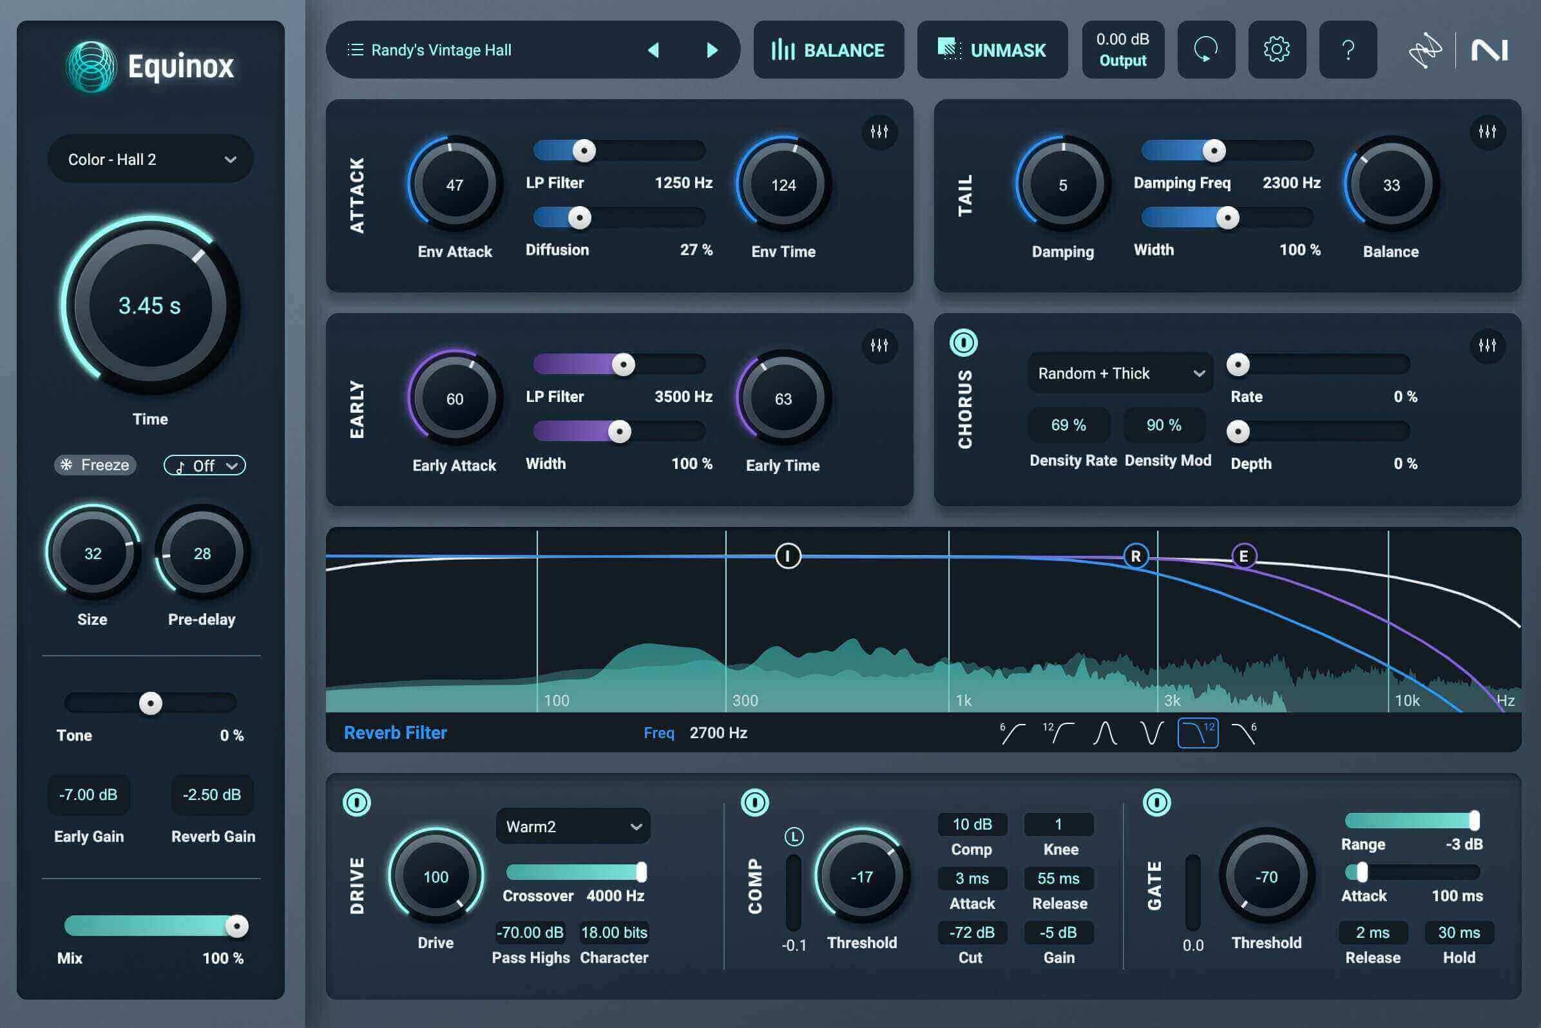Viewport: 1541px width, 1028px height.
Task: Click the Native Instruments logo
Action: 1489,50
